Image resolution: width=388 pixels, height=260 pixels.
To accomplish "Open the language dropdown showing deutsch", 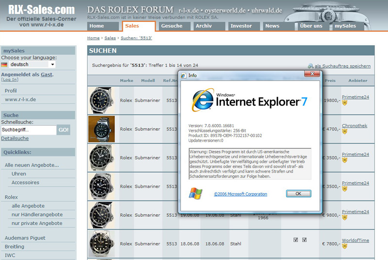I will pos(32,65).
